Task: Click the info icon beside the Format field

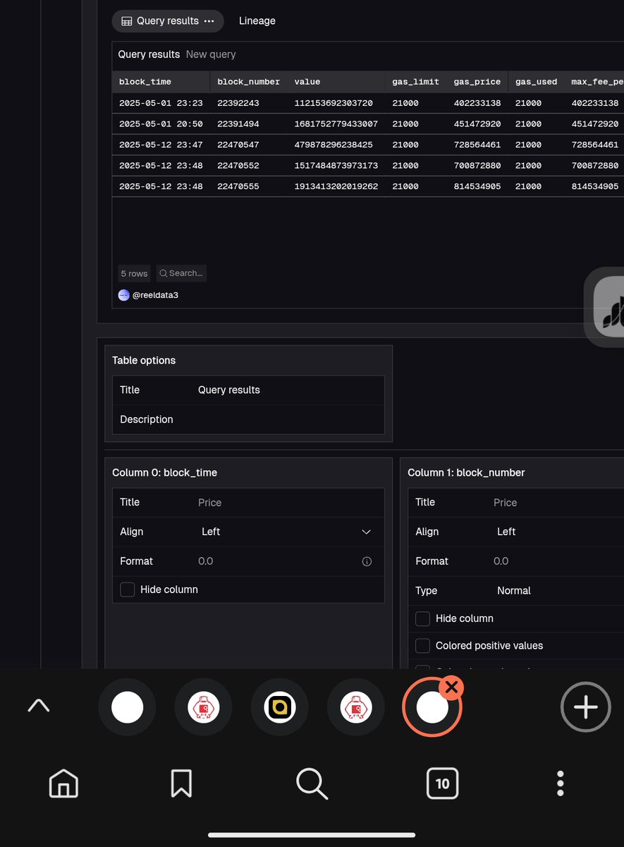Action: tap(367, 561)
